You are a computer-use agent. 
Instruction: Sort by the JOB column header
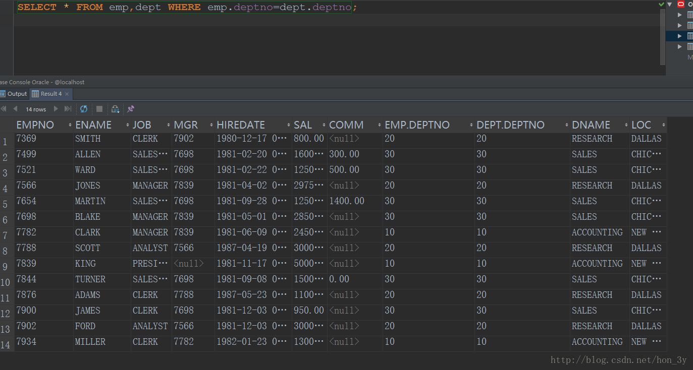click(151, 125)
